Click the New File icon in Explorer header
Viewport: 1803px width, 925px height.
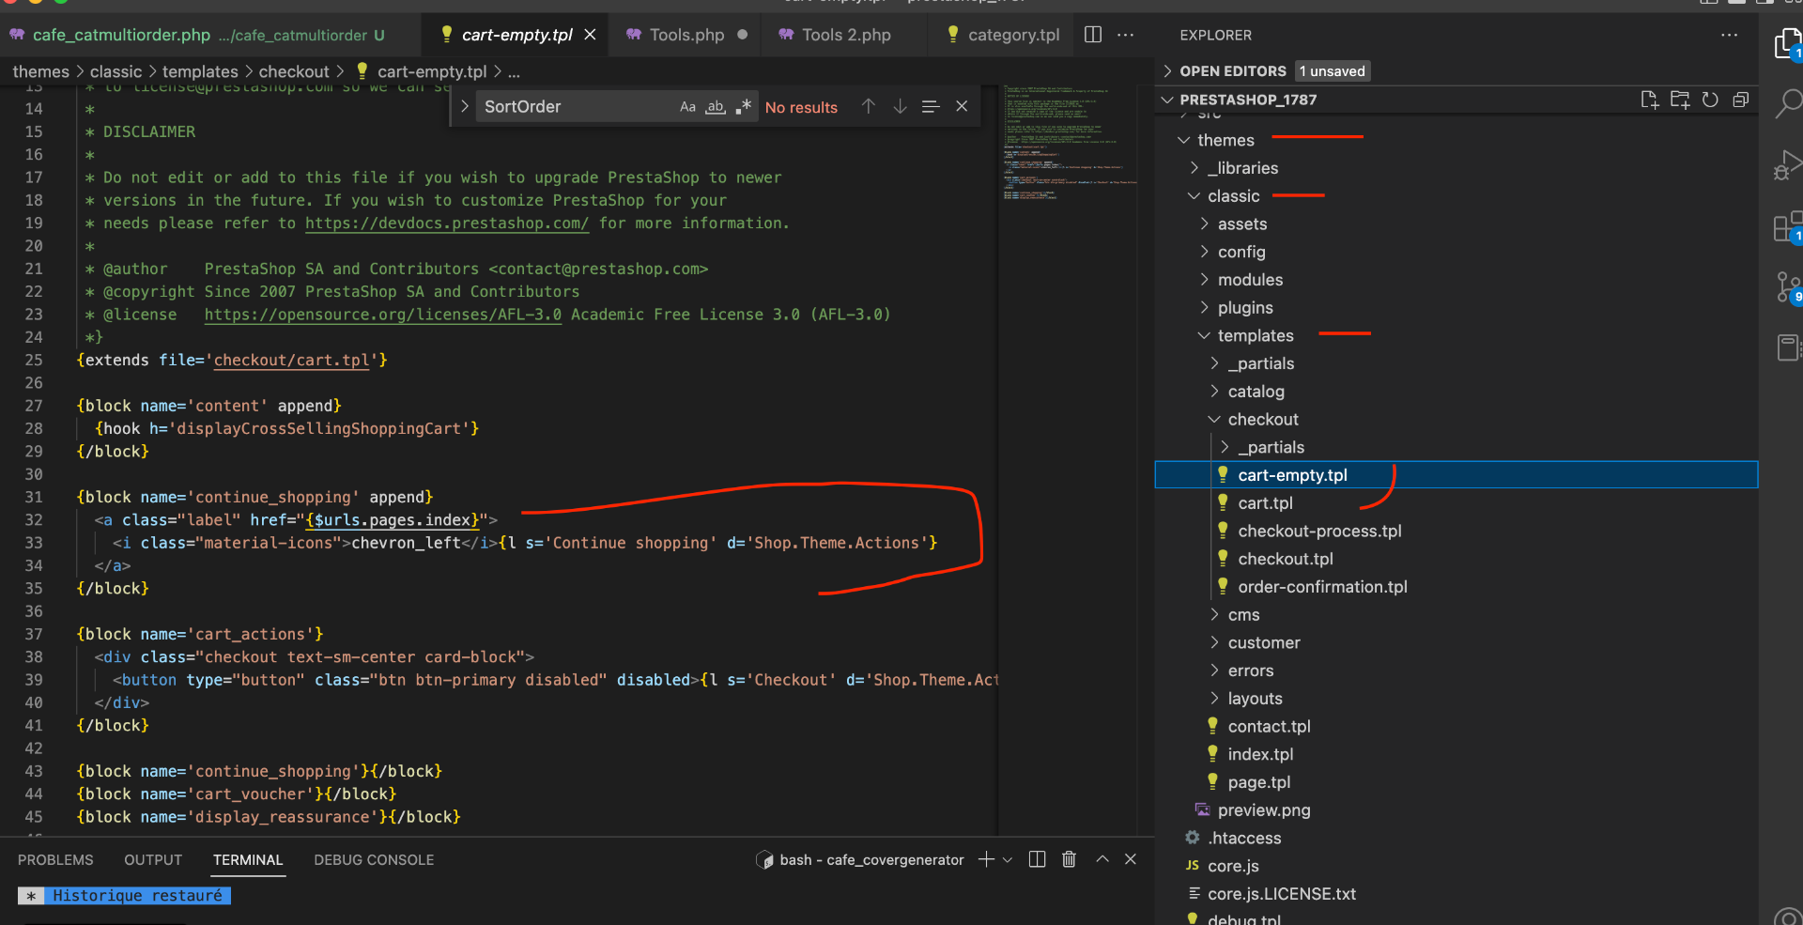1649,100
